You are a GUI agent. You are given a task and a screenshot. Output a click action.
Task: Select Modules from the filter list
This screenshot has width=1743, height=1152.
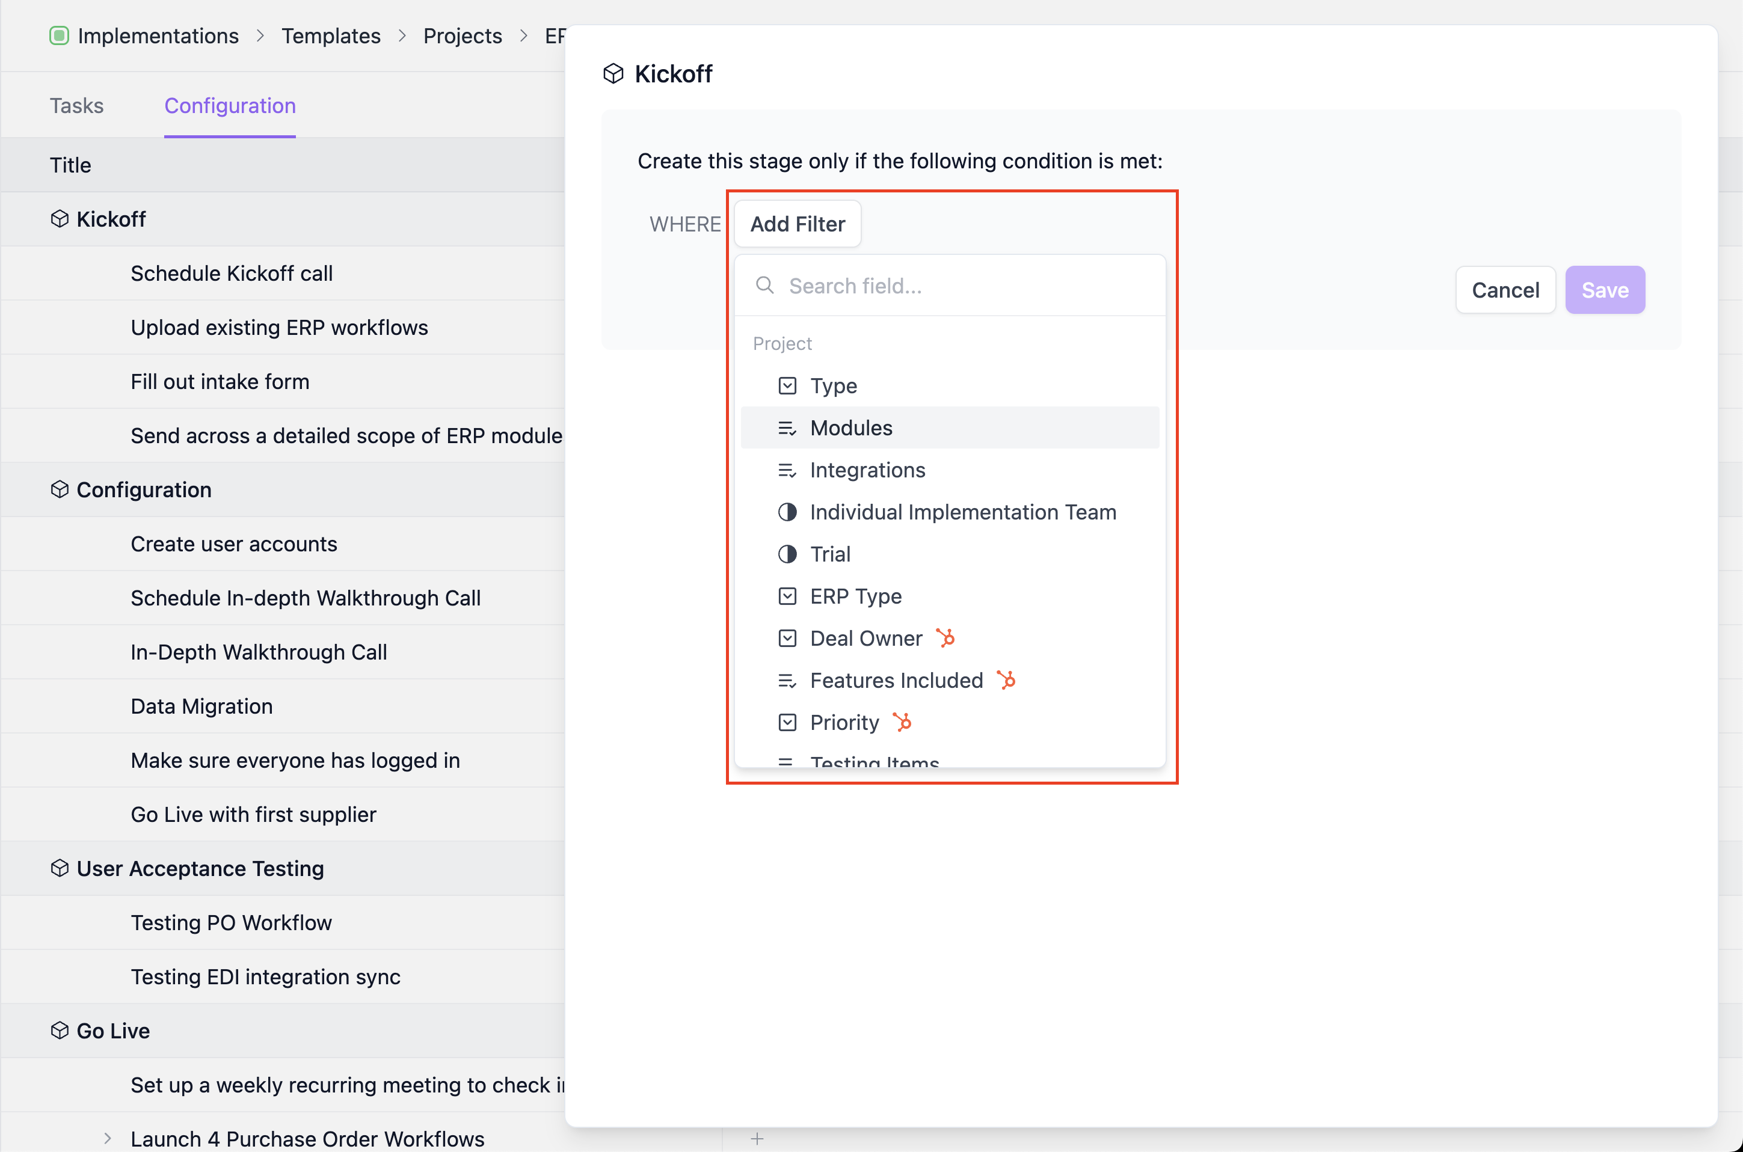pos(851,427)
